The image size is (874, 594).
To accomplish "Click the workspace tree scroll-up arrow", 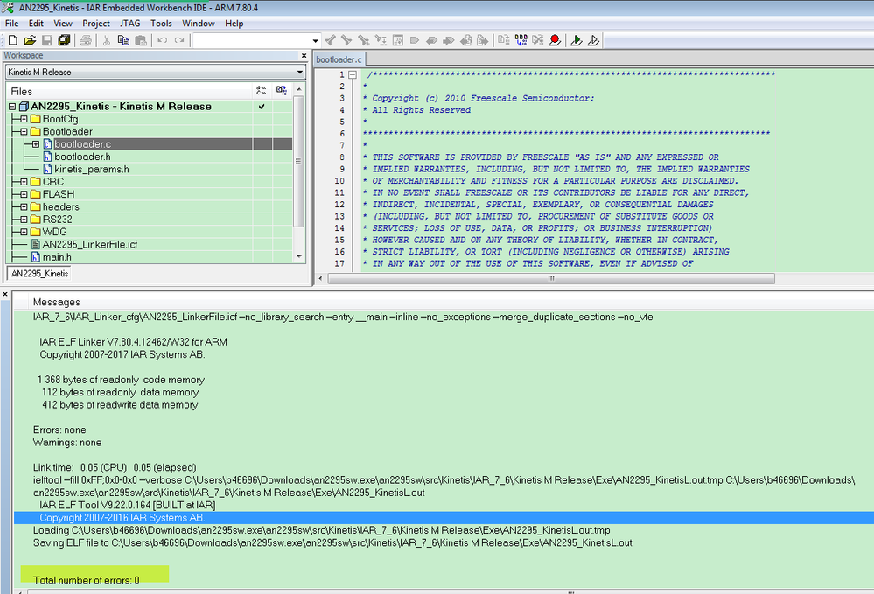I will pos(298,89).
